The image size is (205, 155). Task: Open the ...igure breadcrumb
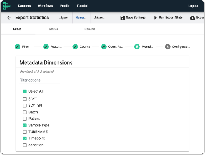pos(63,18)
